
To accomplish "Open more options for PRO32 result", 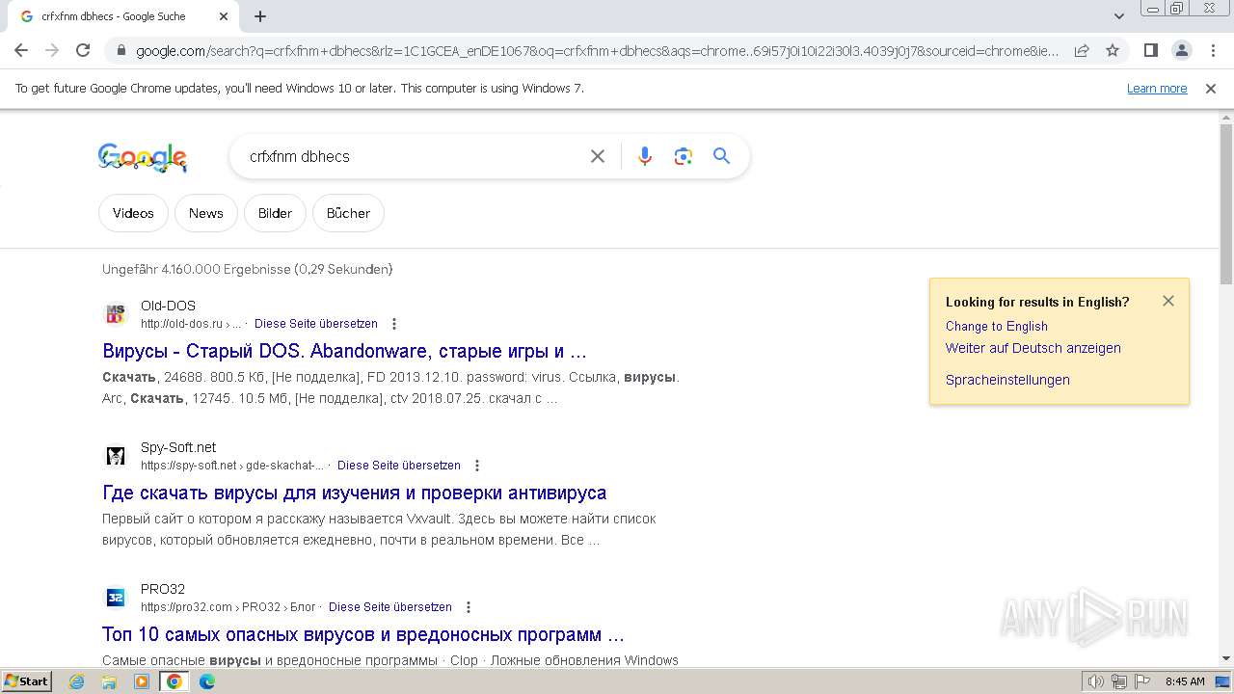I will tap(469, 607).
